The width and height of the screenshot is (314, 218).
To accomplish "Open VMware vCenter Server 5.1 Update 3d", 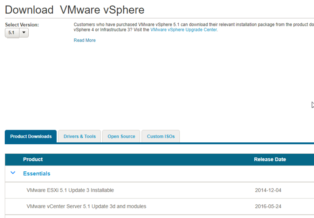I will point(86,206).
